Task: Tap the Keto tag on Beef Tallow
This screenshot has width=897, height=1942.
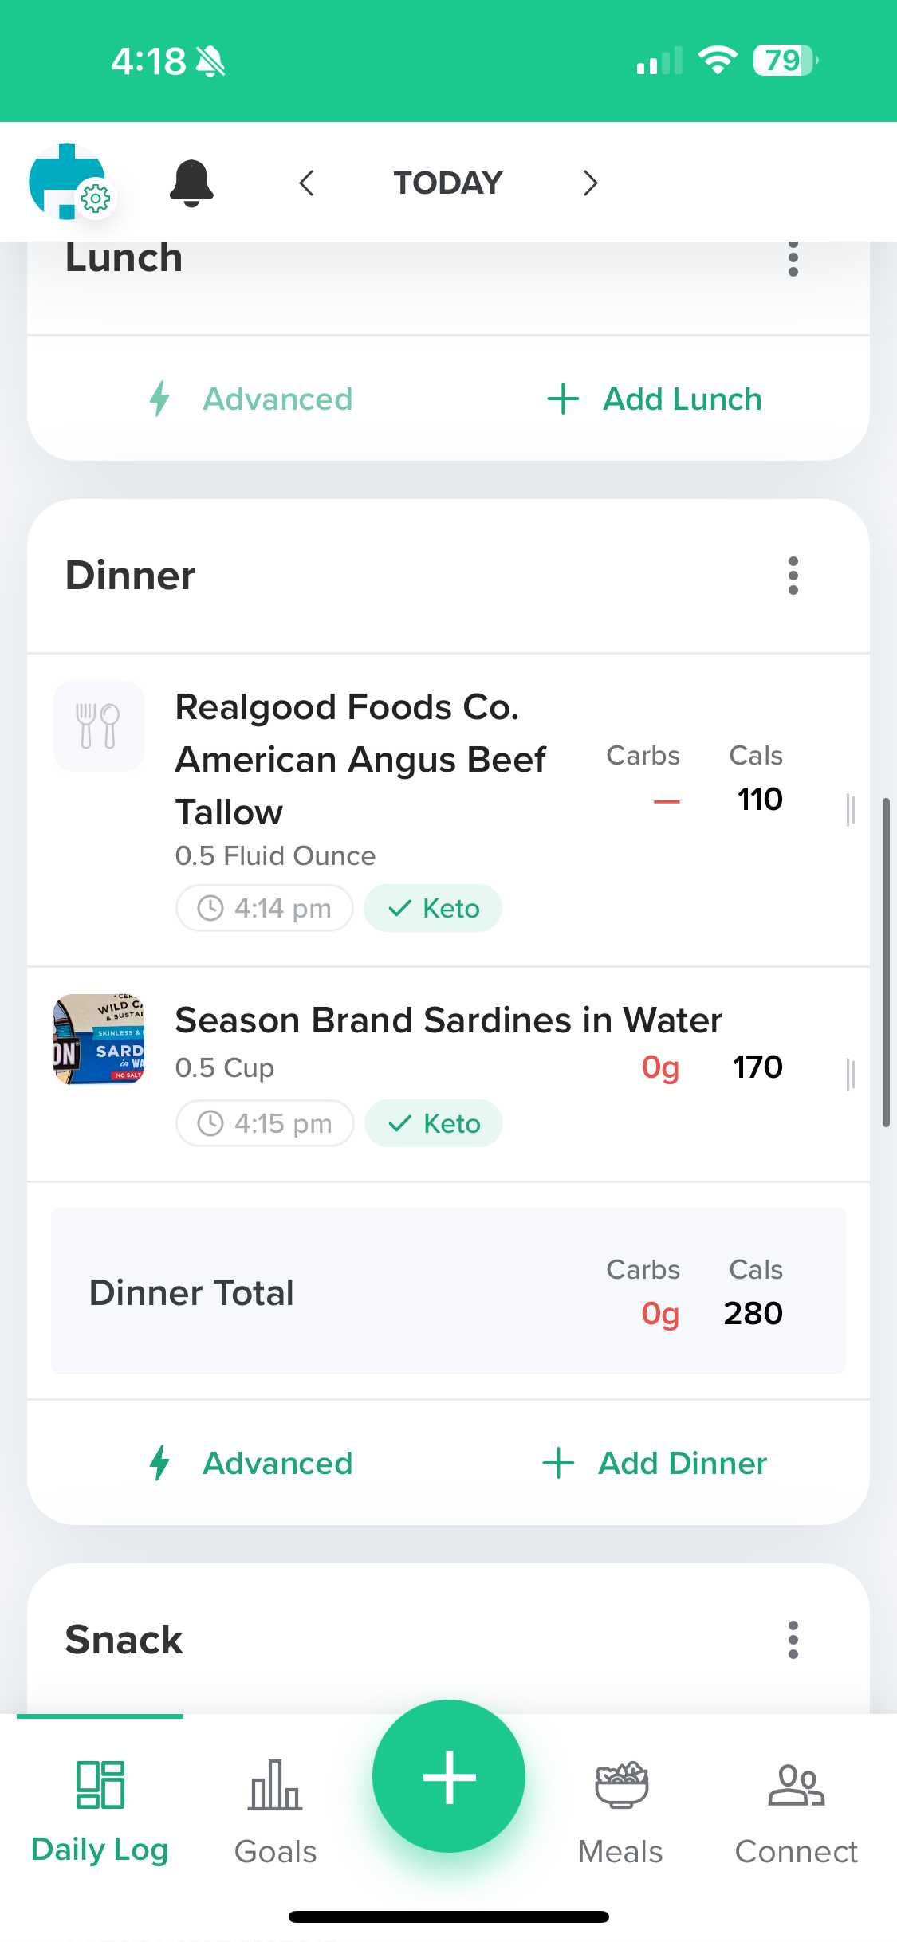Action: [433, 908]
